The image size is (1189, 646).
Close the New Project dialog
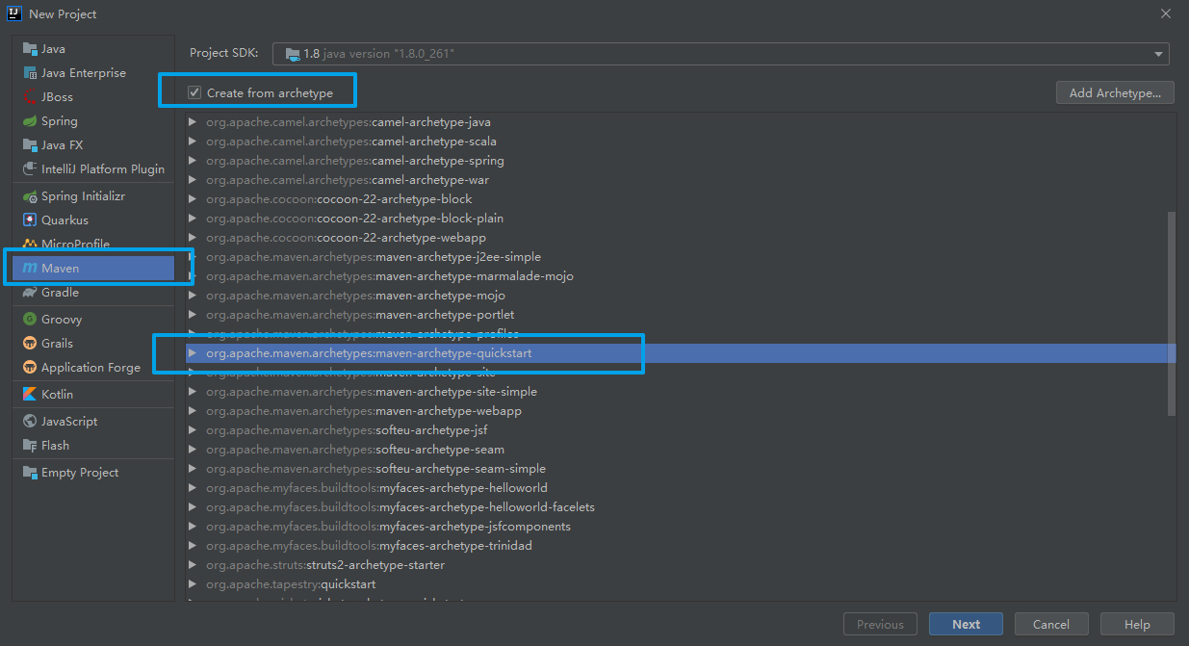click(1166, 13)
